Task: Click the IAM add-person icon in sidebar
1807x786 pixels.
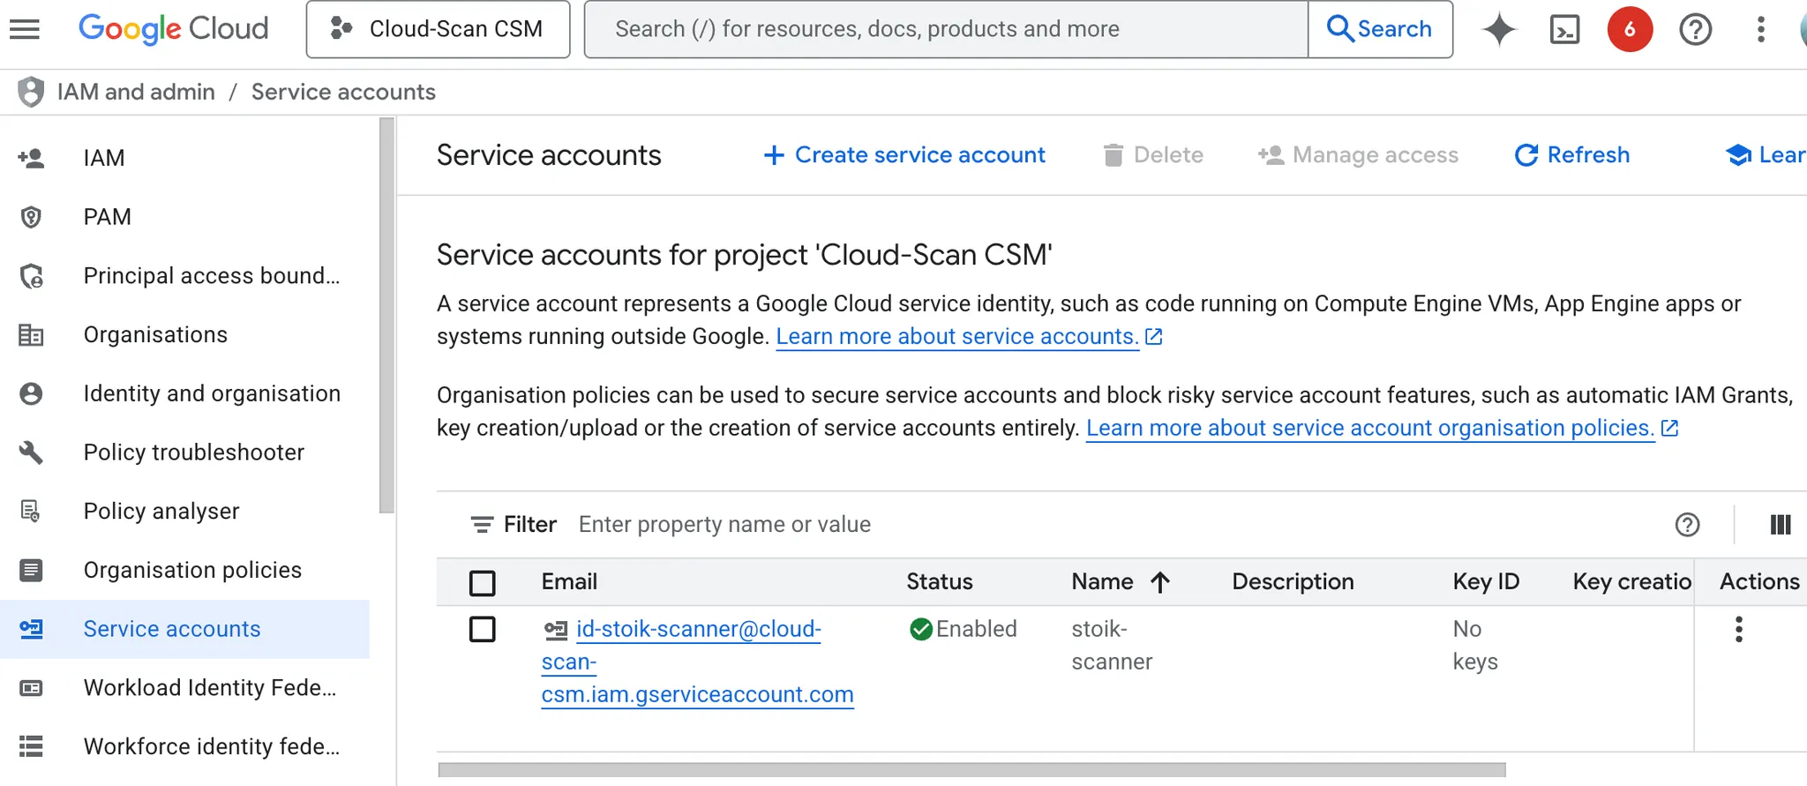Action: click(x=31, y=158)
